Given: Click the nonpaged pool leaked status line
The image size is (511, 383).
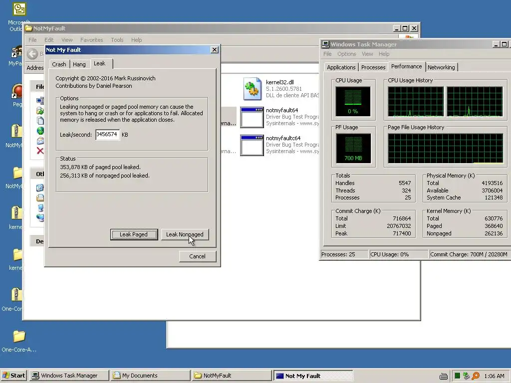Looking at the screenshot, I should [x=105, y=176].
